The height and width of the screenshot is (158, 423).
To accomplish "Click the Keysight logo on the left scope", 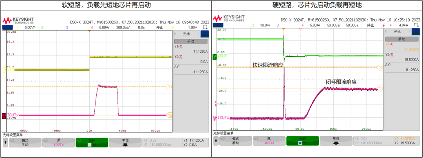I will (18, 20).
